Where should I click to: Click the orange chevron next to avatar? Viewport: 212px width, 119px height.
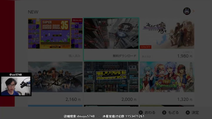click(x=193, y=11)
